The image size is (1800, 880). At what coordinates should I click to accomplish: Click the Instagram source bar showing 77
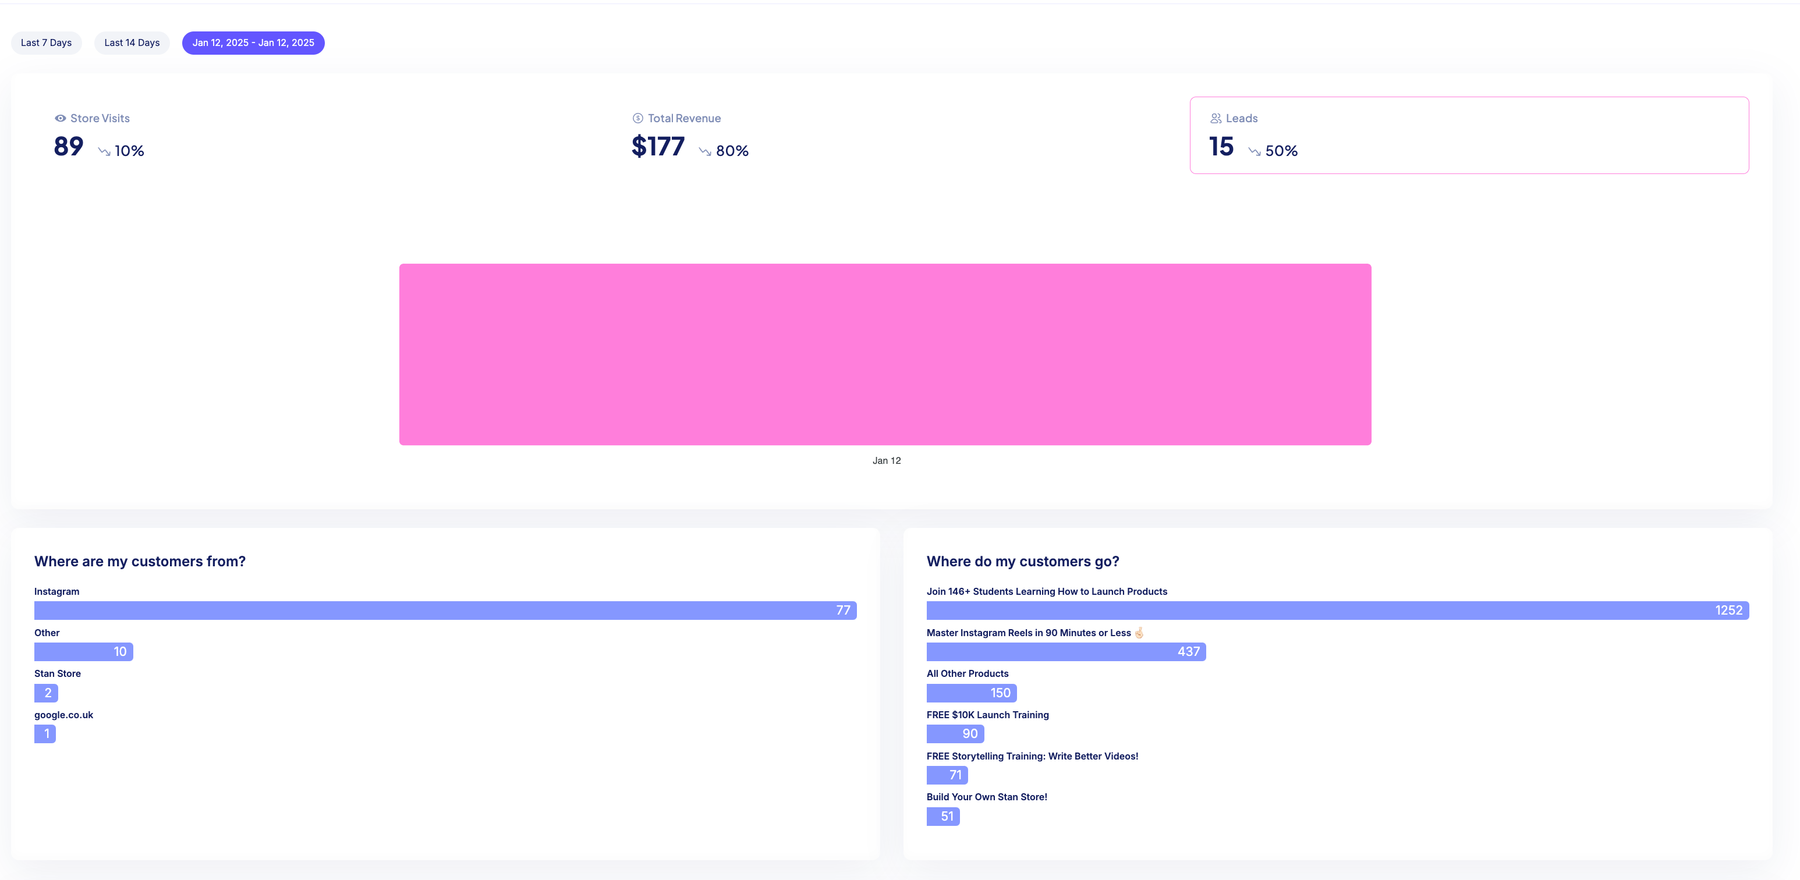pyautogui.click(x=445, y=611)
